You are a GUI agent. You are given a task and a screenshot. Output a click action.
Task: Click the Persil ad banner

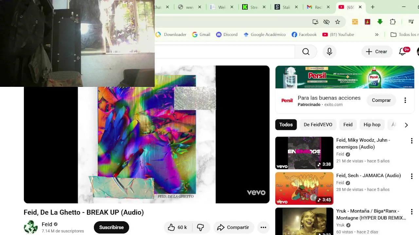pyautogui.click(x=345, y=77)
